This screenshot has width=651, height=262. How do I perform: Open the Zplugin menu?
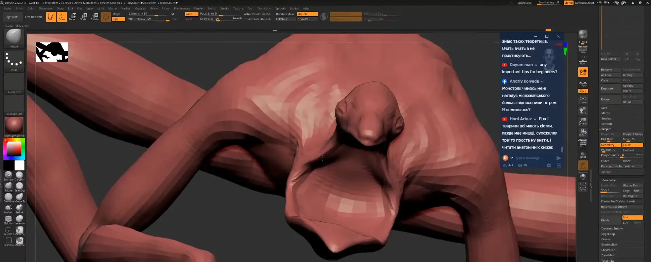pyautogui.click(x=280, y=8)
